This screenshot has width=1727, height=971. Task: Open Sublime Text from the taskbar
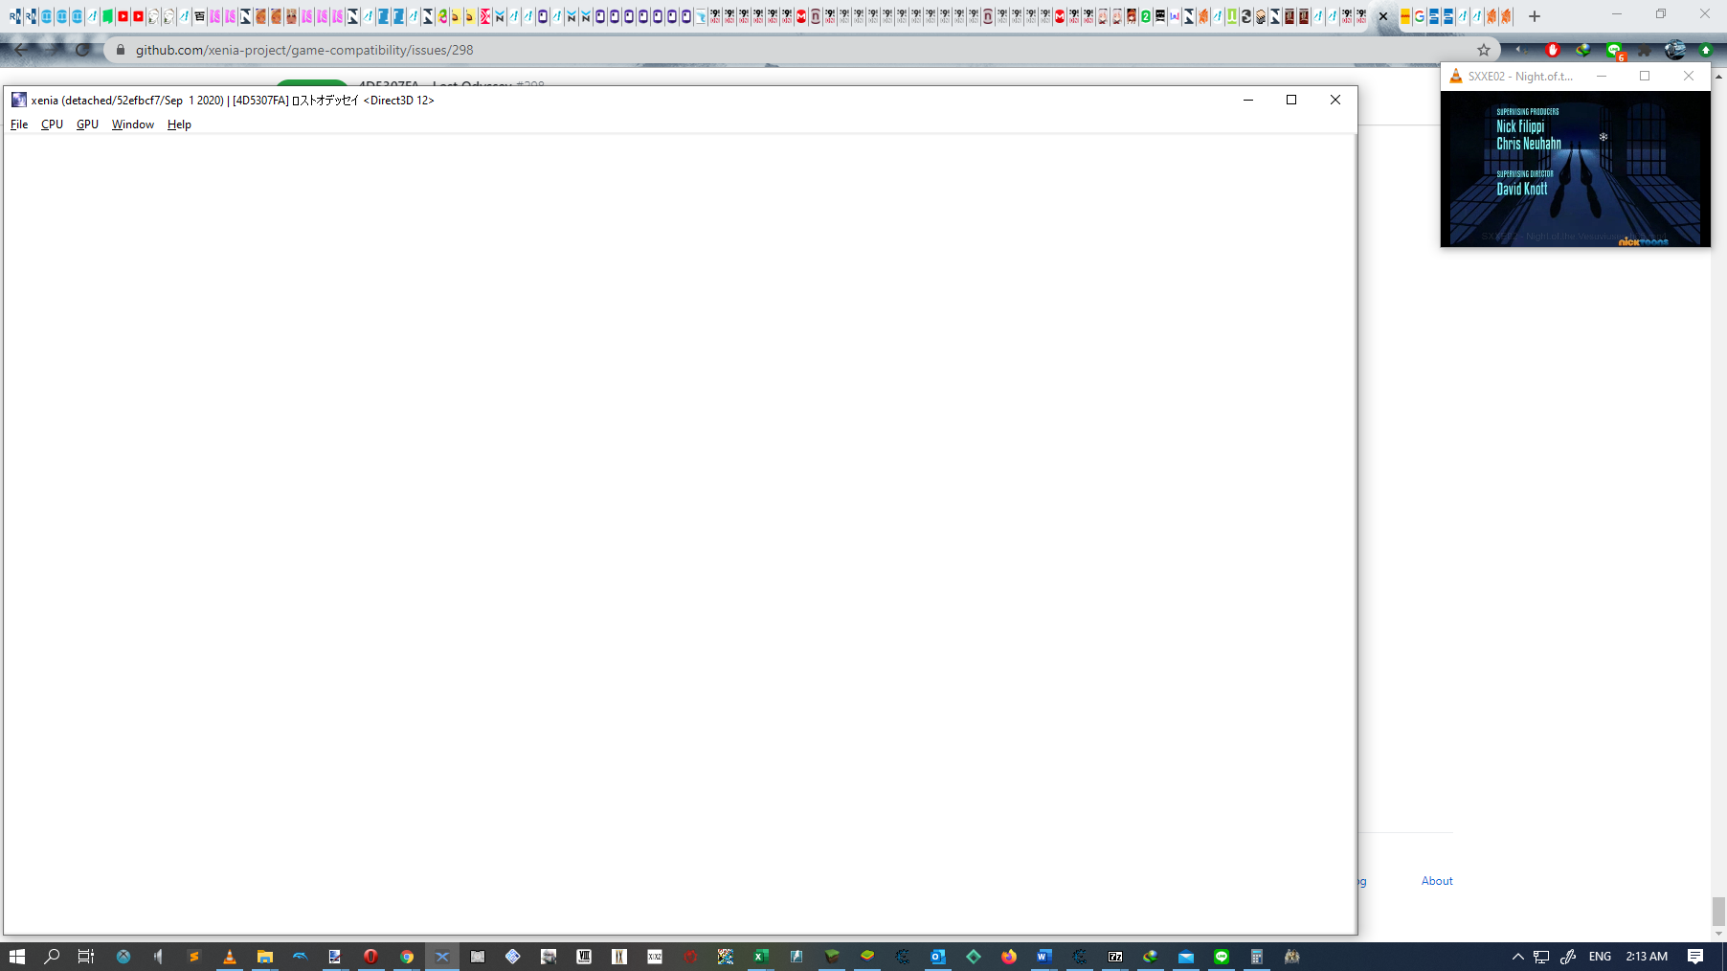(194, 957)
